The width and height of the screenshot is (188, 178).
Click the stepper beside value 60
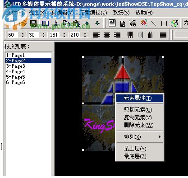(x=23, y=35)
